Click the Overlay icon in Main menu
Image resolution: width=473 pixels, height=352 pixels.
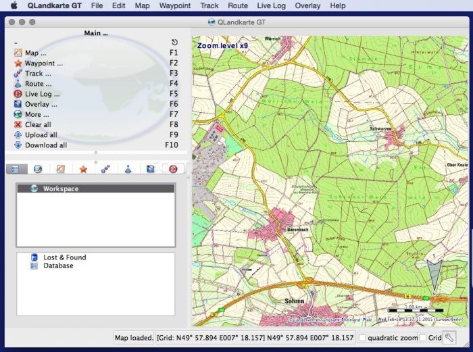tap(18, 104)
